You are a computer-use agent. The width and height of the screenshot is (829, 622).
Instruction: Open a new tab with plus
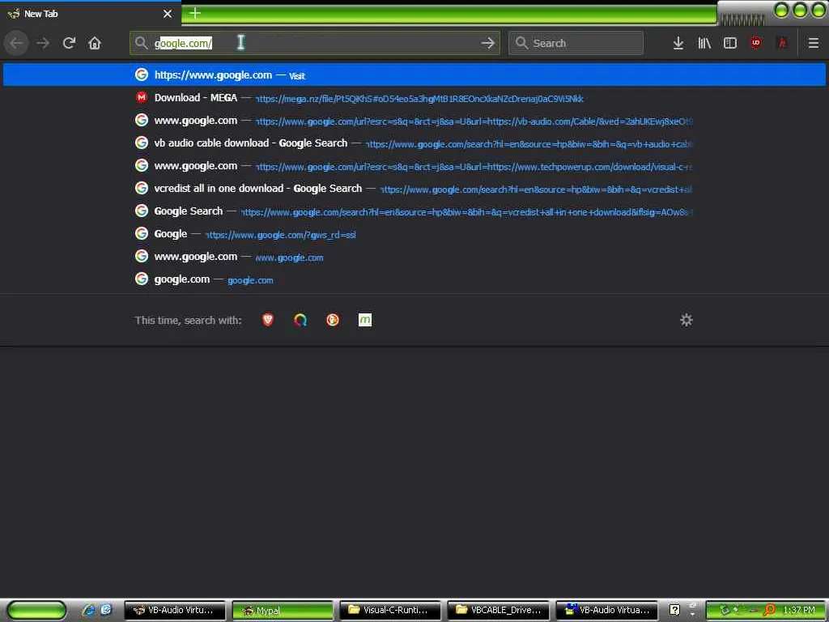[195, 13]
